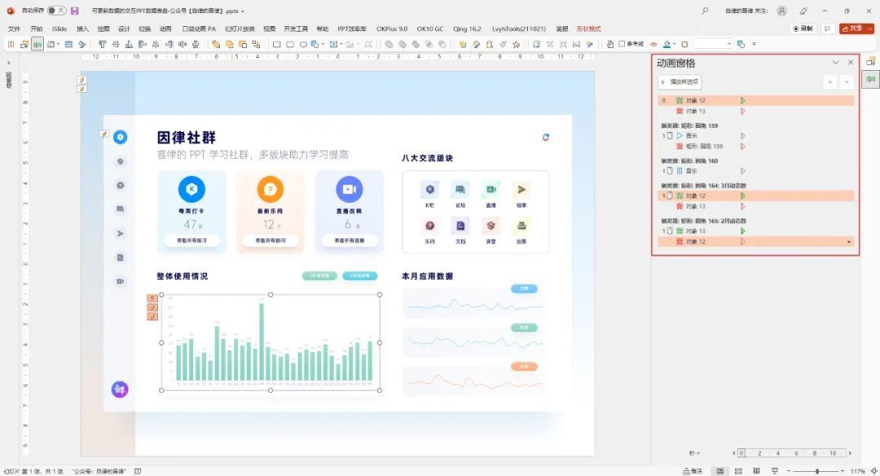Click the Normal view icon in status bar
Viewport: 880px width, 476px height.
coord(719,471)
